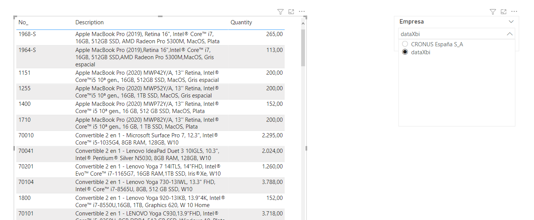This screenshot has height=220, width=534.
Task: Click the table's right-edge resize handle
Action: [306, 148]
